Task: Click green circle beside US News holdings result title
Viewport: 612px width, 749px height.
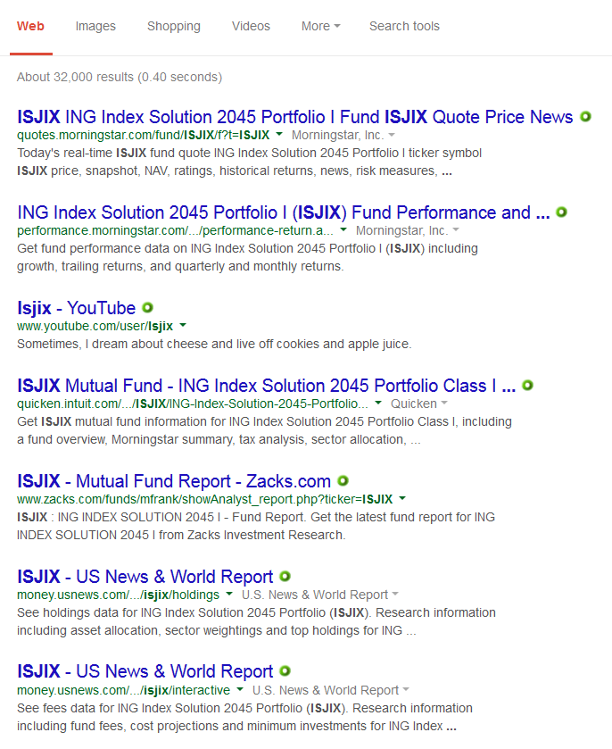Action: click(285, 576)
